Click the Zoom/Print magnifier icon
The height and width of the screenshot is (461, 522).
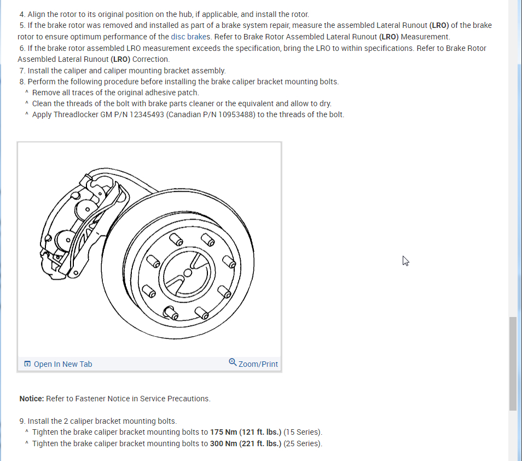pyautogui.click(x=233, y=362)
